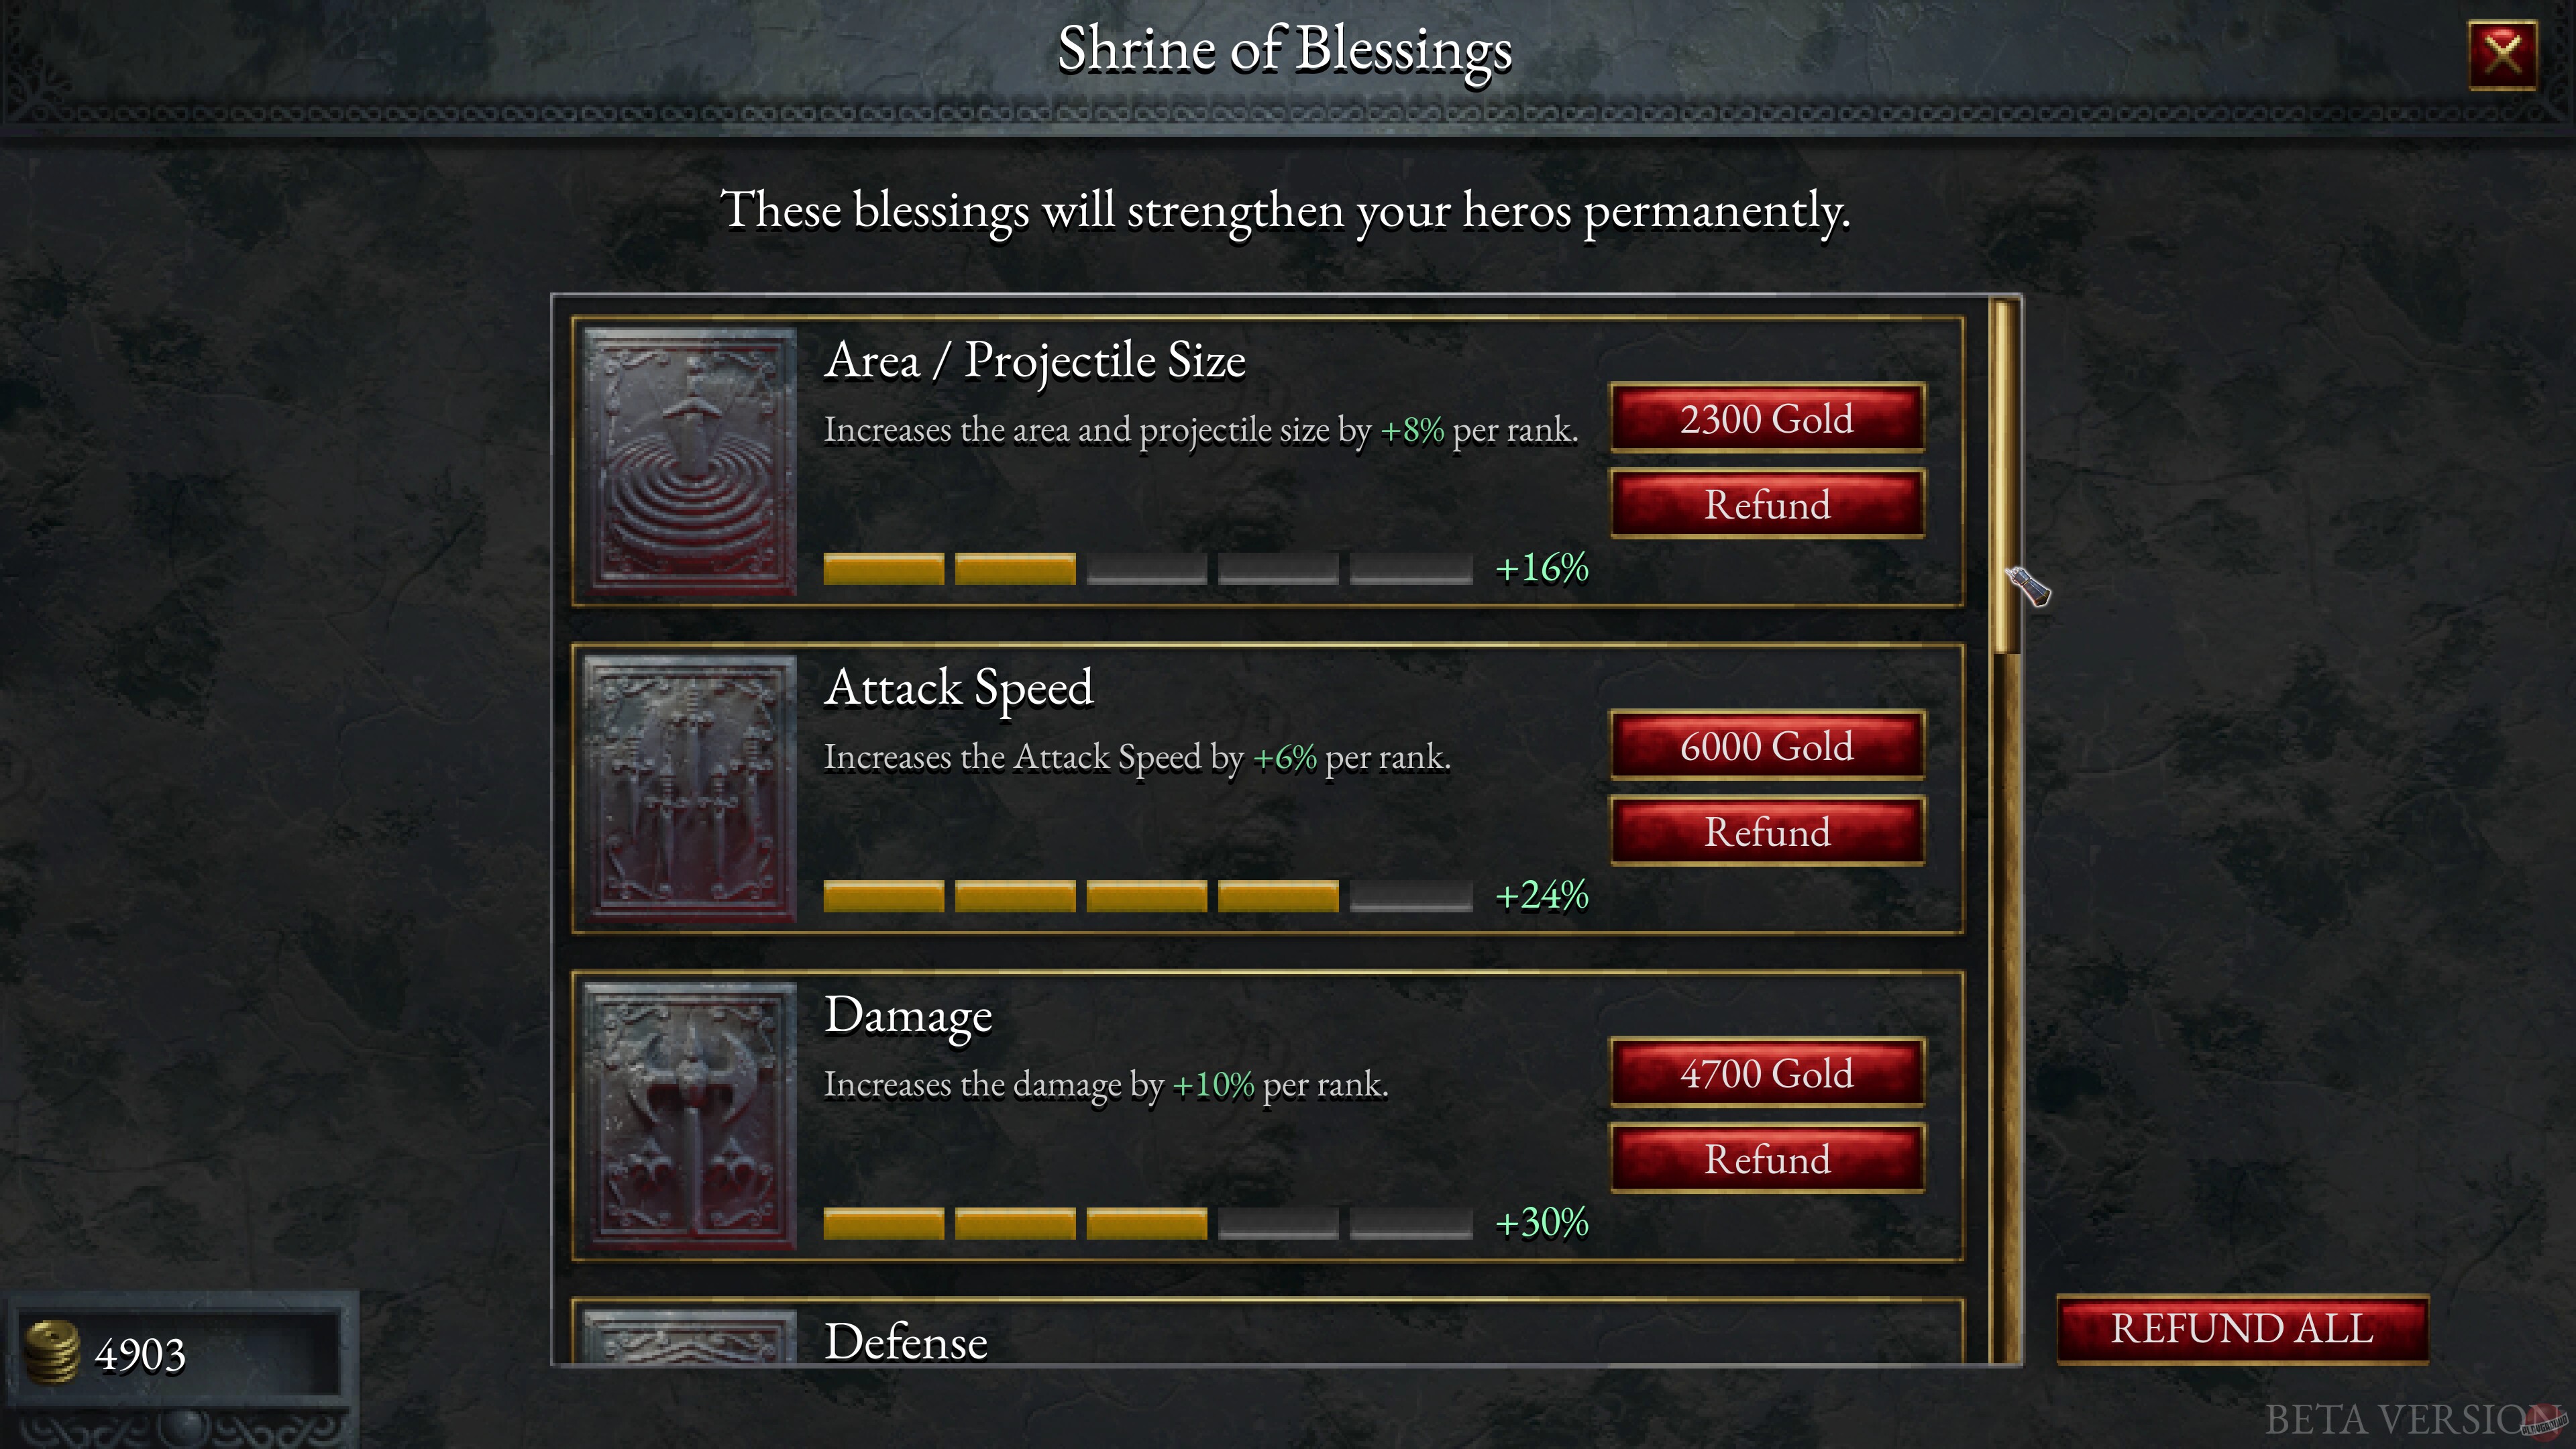Close the Shrine of Blessings window
The image size is (2576, 1449).
(x=2502, y=54)
